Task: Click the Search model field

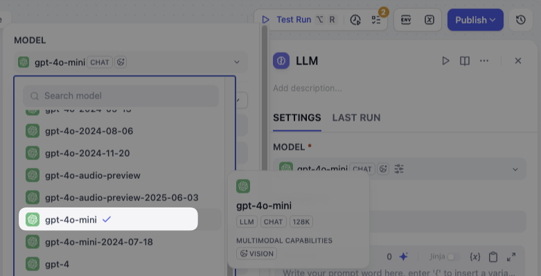Action: point(121,96)
